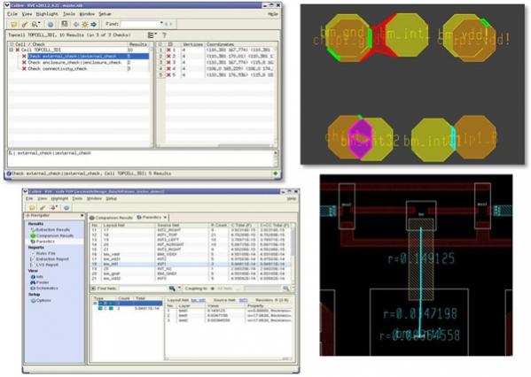
Task: Click the magenta overlap region in layout view
Action: (x=361, y=137)
